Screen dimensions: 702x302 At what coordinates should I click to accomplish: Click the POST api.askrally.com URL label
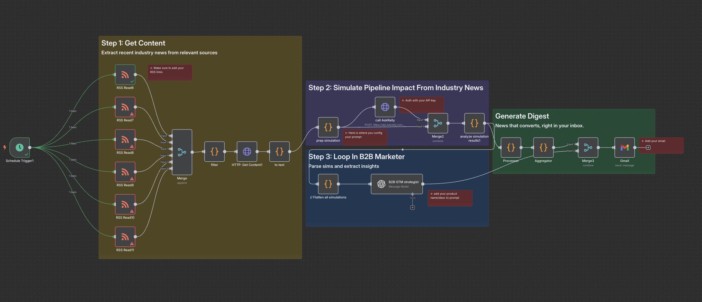[384, 125]
